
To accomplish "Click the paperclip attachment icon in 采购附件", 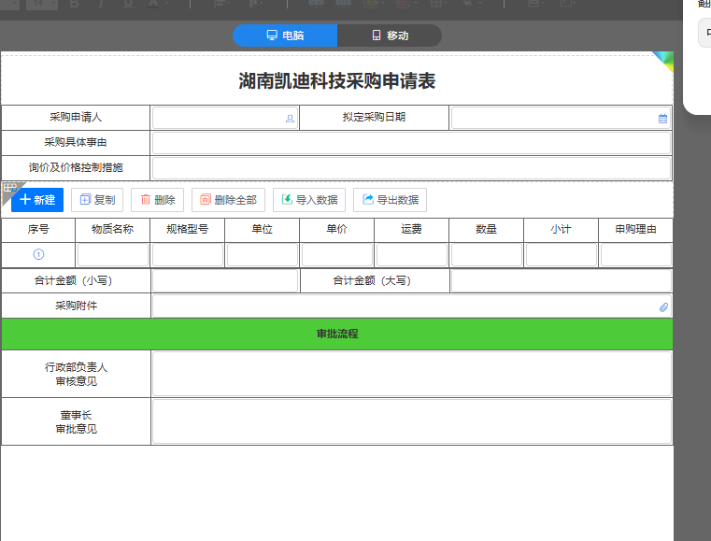I will [x=663, y=307].
